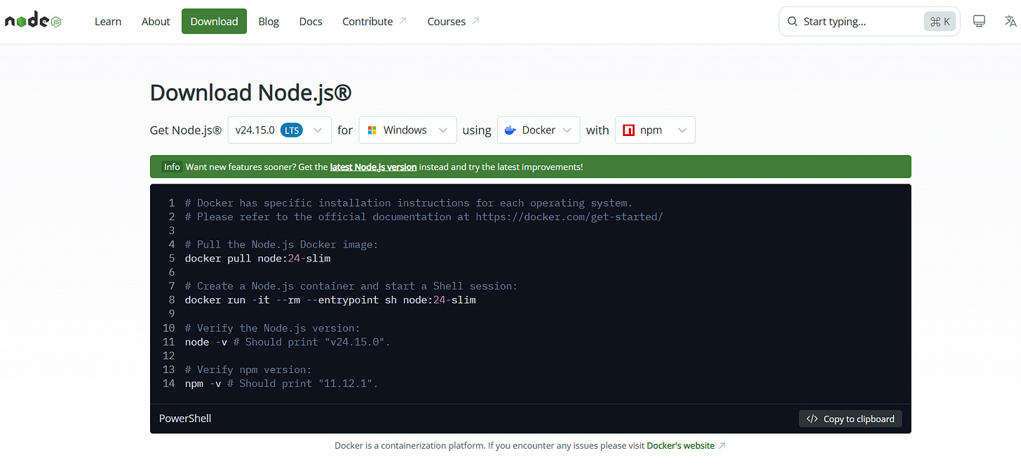Image resolution: width=1021 pixels, height=467 pixels.
Task: Click the '# Docker has specific installation instructions' comment
Action: point(409,203)
